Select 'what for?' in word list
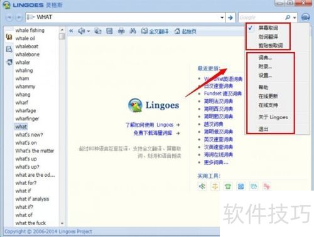Screen dimensions: 314x237 point(26,183)
